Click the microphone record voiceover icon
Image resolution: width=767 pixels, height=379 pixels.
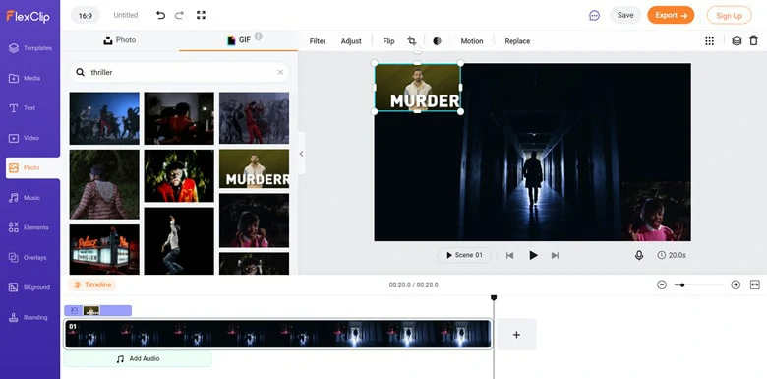coord(639,255)
